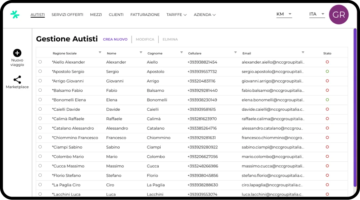Open the FATTURAZIONE menu item
Image resolution: width=360 pixels, height=200 pixels.
coord(145,15)
